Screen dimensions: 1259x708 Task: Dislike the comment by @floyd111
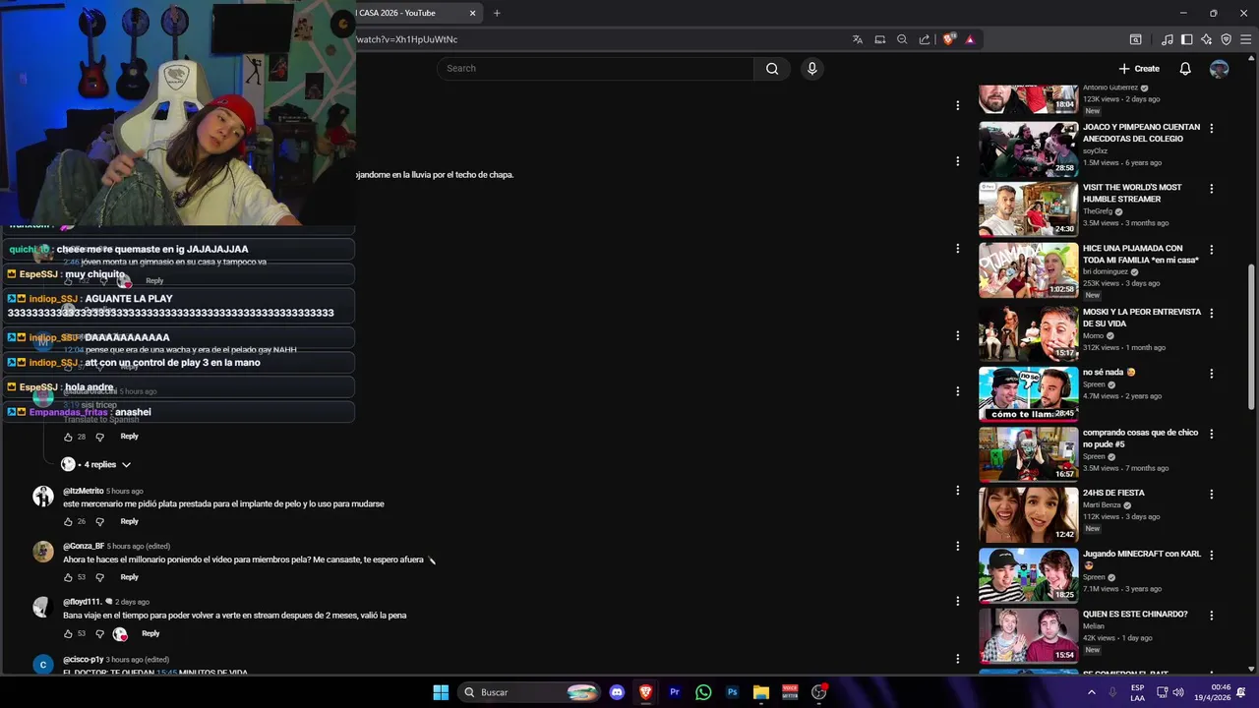tap(99, 634)
